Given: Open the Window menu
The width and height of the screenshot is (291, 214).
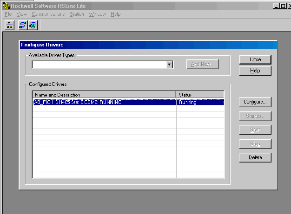Looking at the screenshot, I should pyautogui.click(x=97, y=14).
